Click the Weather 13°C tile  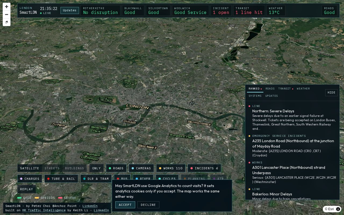coord(276,11)
